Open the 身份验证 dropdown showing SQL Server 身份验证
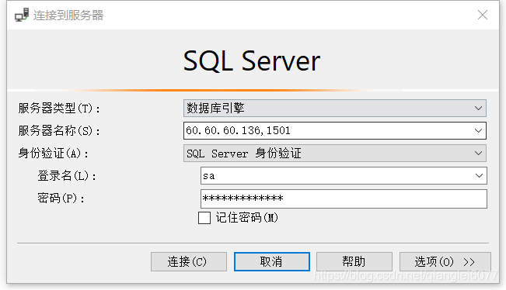 (x=335, y=154)
